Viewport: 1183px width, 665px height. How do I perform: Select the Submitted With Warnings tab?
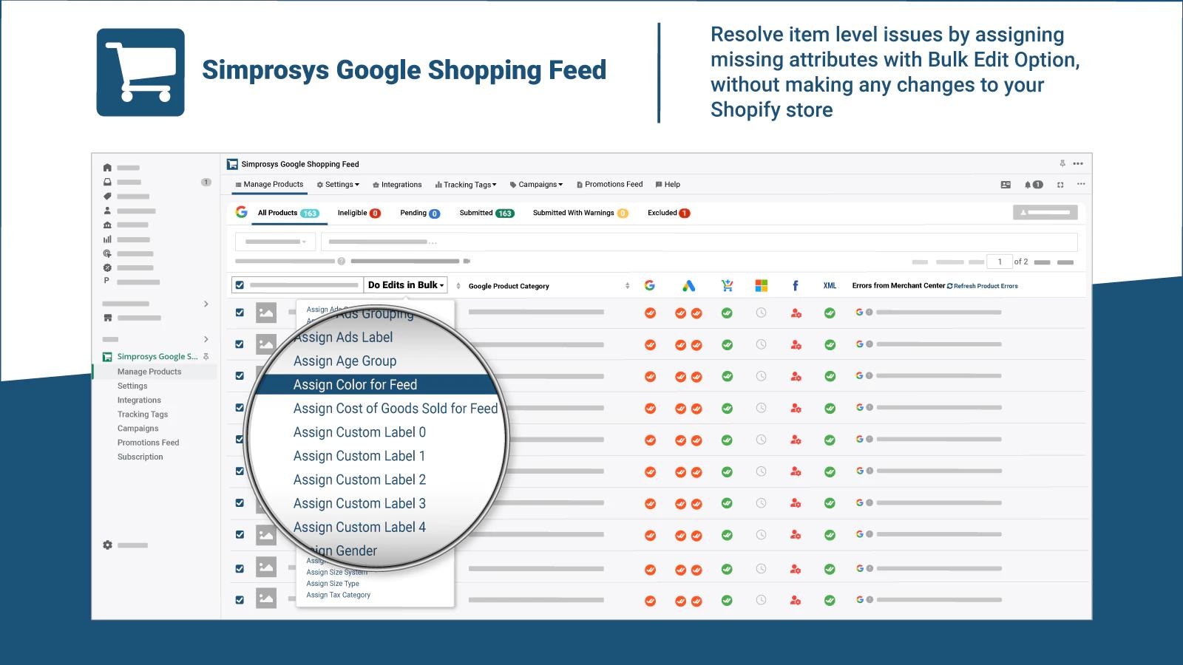580,213
